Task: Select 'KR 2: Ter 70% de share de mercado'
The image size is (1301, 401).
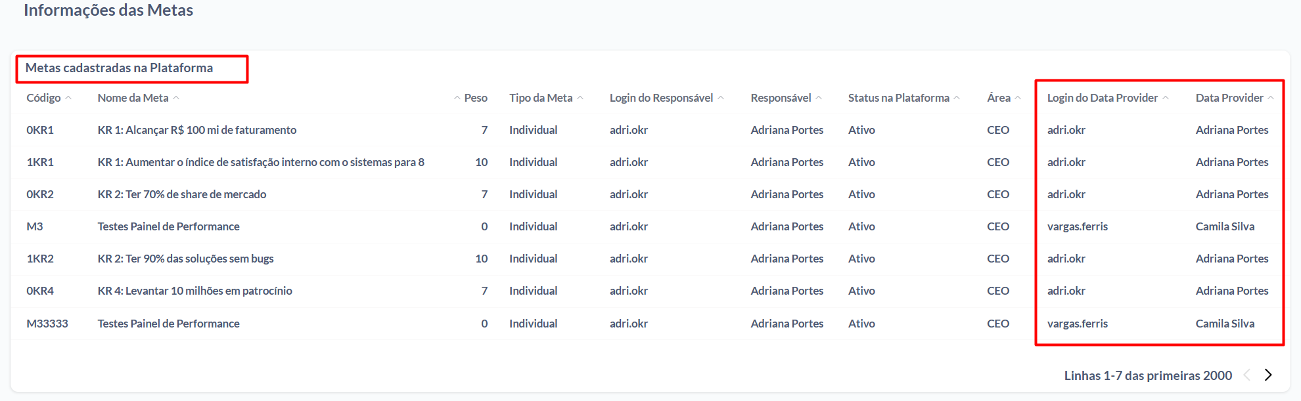Action: [x=182, y=194]
